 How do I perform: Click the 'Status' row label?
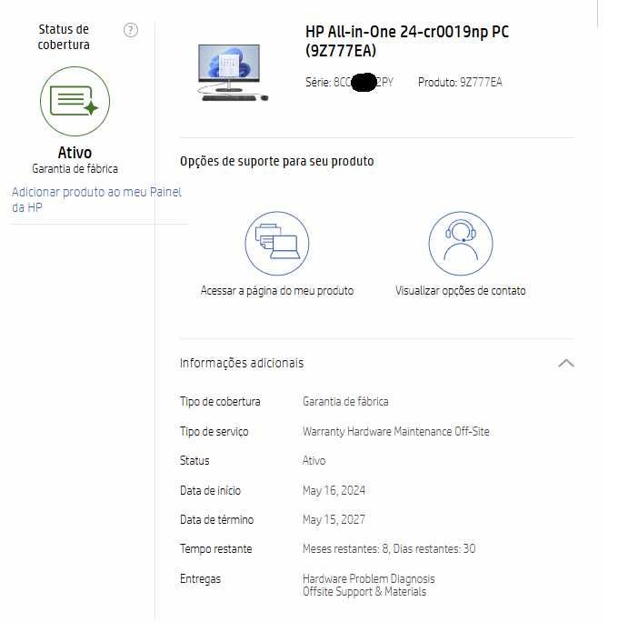point(194,460)
